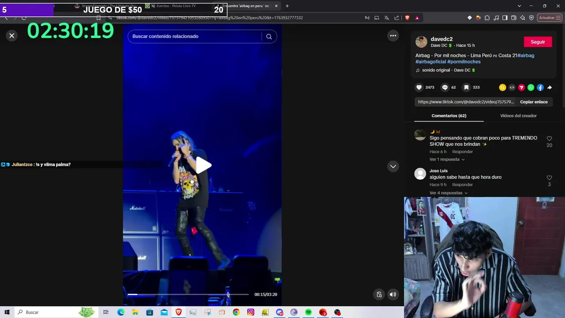Switch to the Comentarios (62) tab
Screen dimensions: 565x318
coord(449,116)
